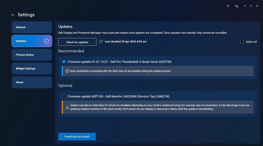Click the warning triangle in monitor notice
263x146 pixels.
coord(67,107)
